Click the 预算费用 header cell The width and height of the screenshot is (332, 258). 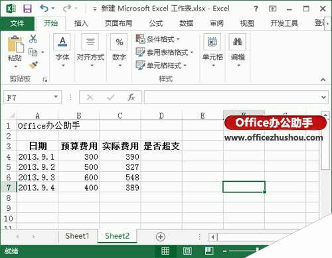click(x=79, y=146)
